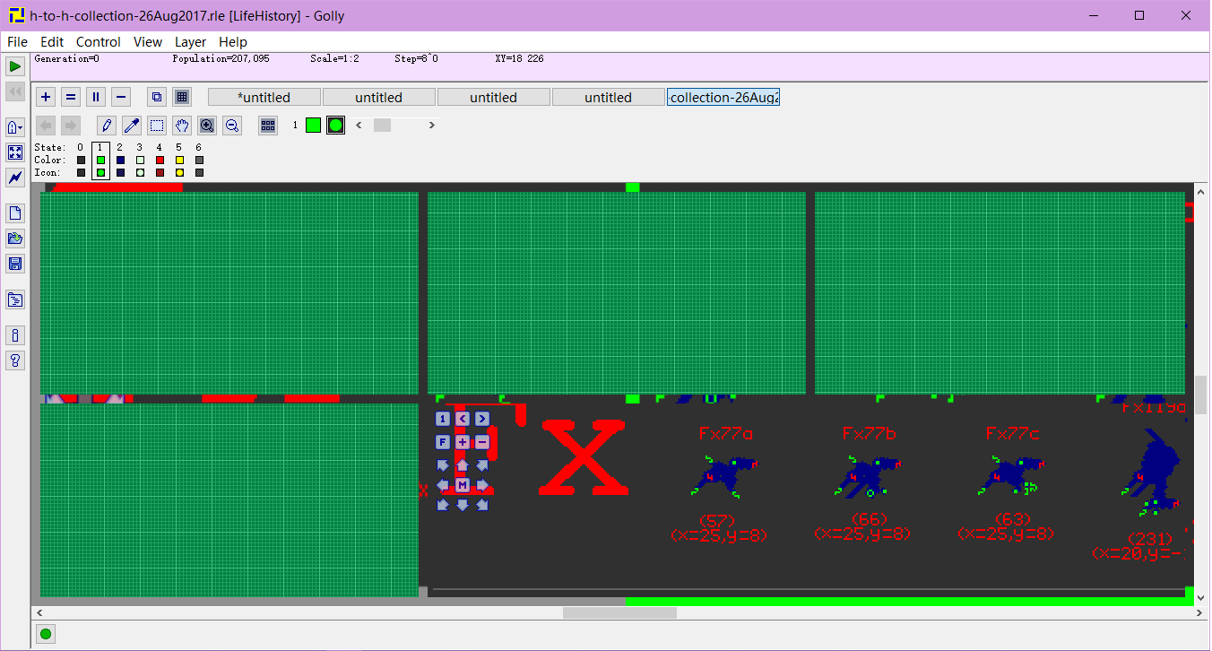Open help with the question mark icon
The width and height of the screenshot is (1212, 651).
[x=15, y=360]
